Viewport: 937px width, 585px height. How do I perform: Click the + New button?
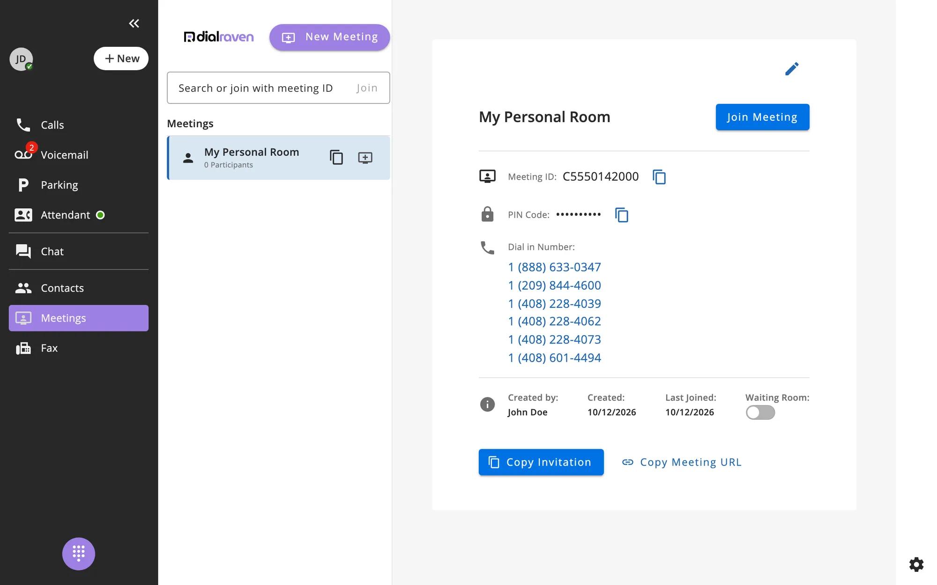121,58
